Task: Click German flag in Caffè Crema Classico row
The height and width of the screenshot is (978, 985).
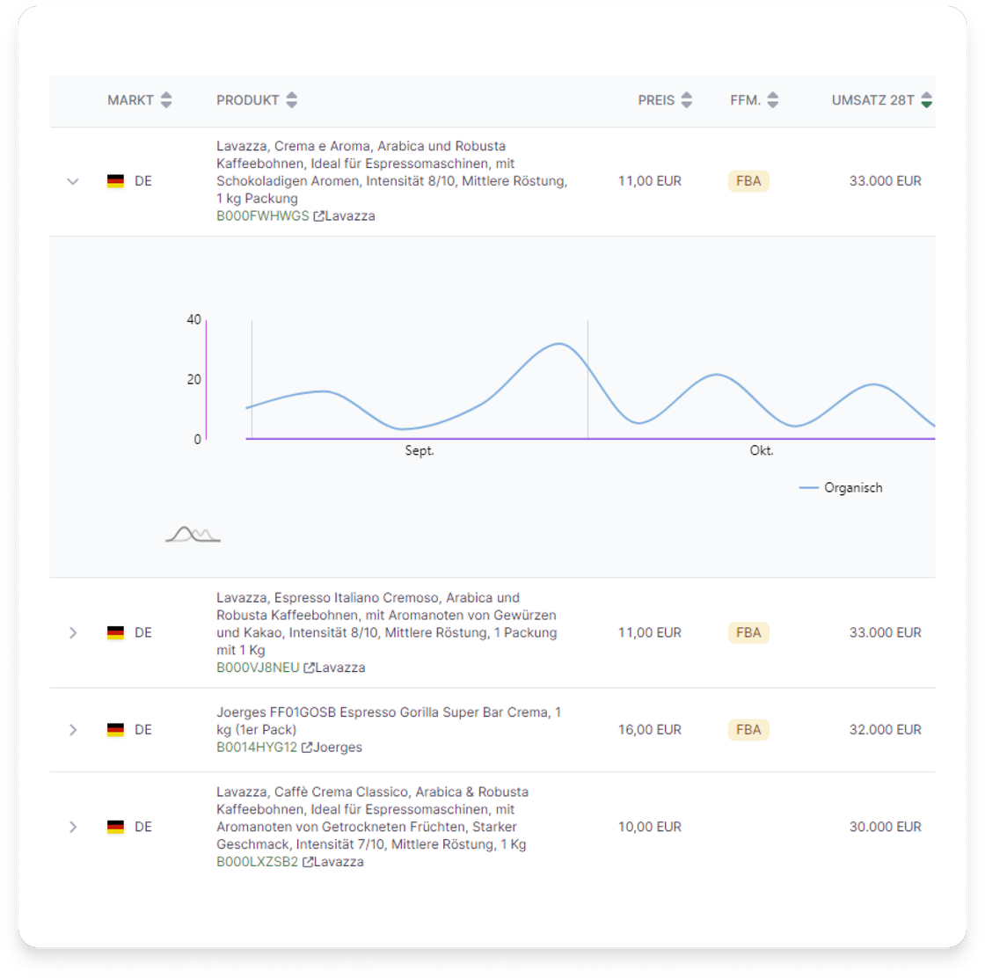Action: click(115, 827)
